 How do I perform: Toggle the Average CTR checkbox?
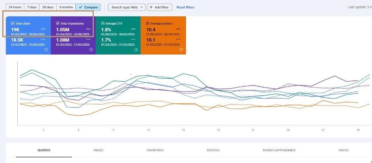point(103,24)
